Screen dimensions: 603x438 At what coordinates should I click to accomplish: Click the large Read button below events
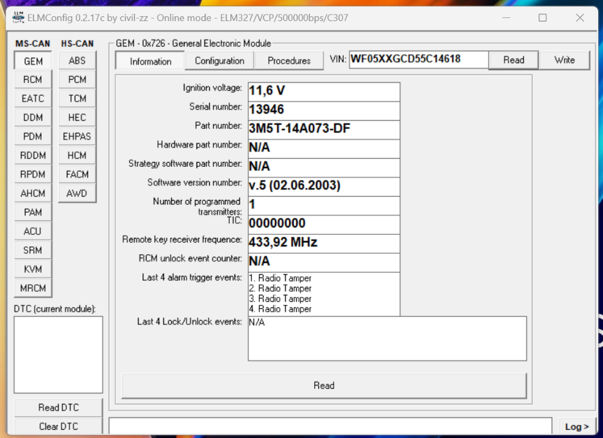[324, 386]
